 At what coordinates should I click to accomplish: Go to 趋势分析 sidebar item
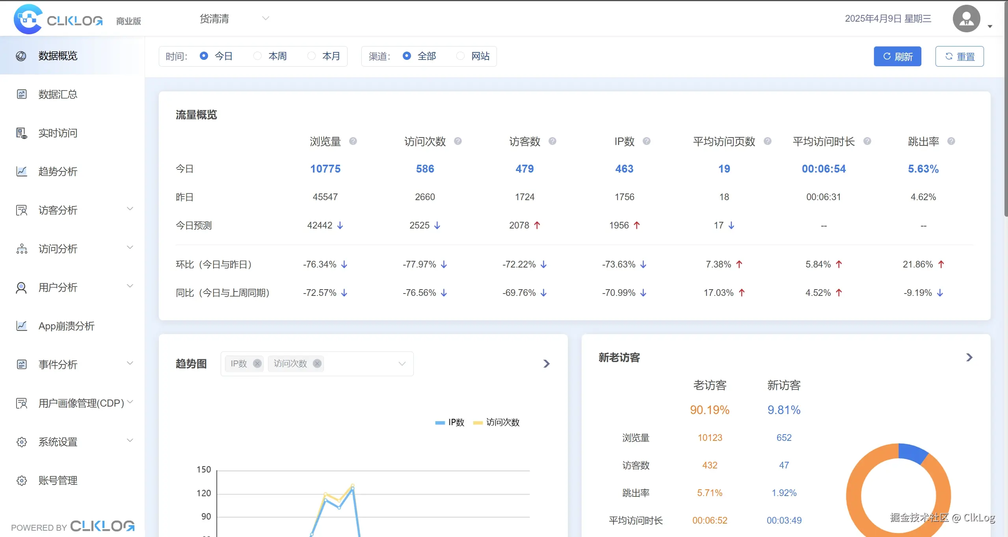pos(58,171)
